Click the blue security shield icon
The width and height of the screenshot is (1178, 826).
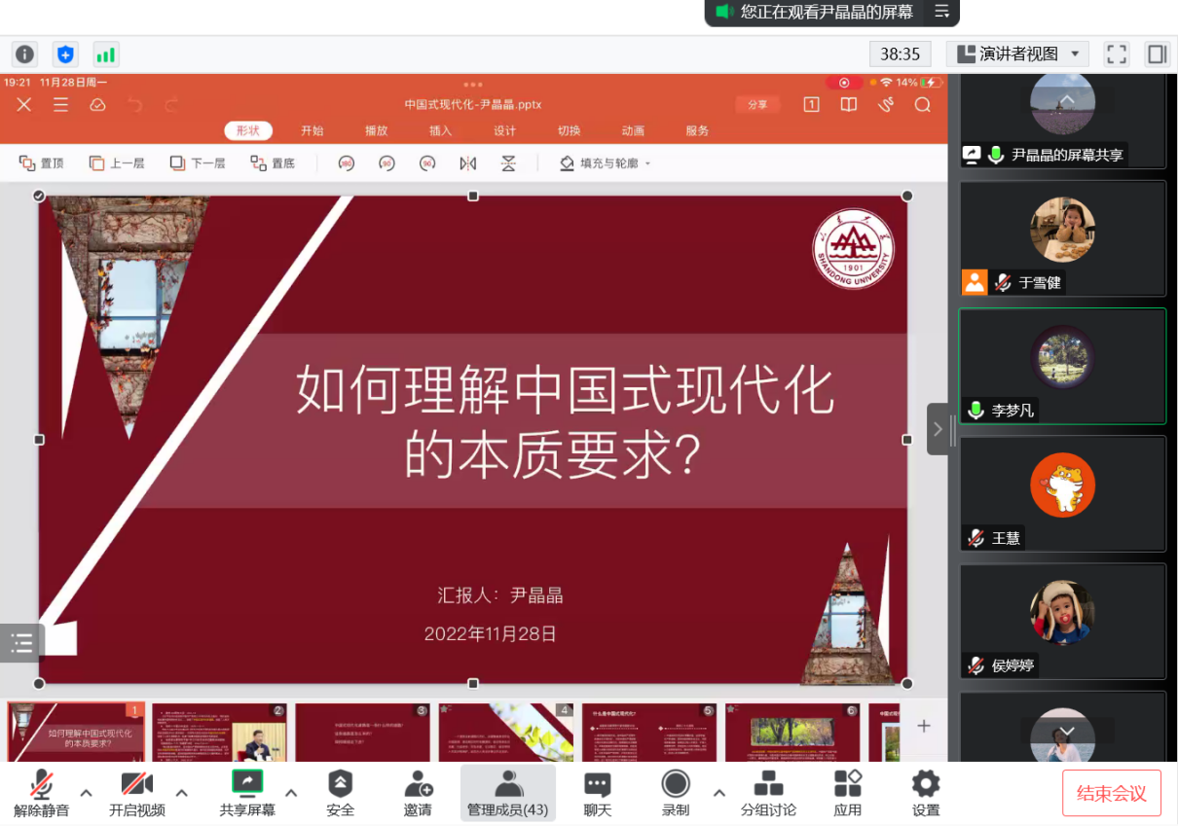tap(65, 54)
